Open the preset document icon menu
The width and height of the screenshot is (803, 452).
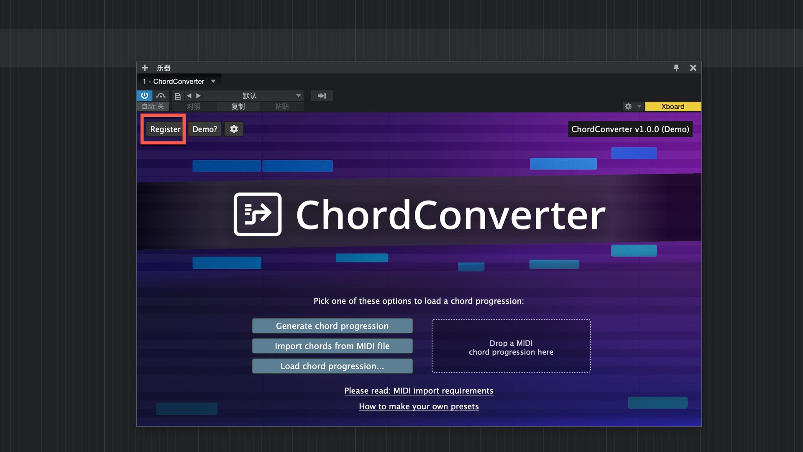point(178,96)
